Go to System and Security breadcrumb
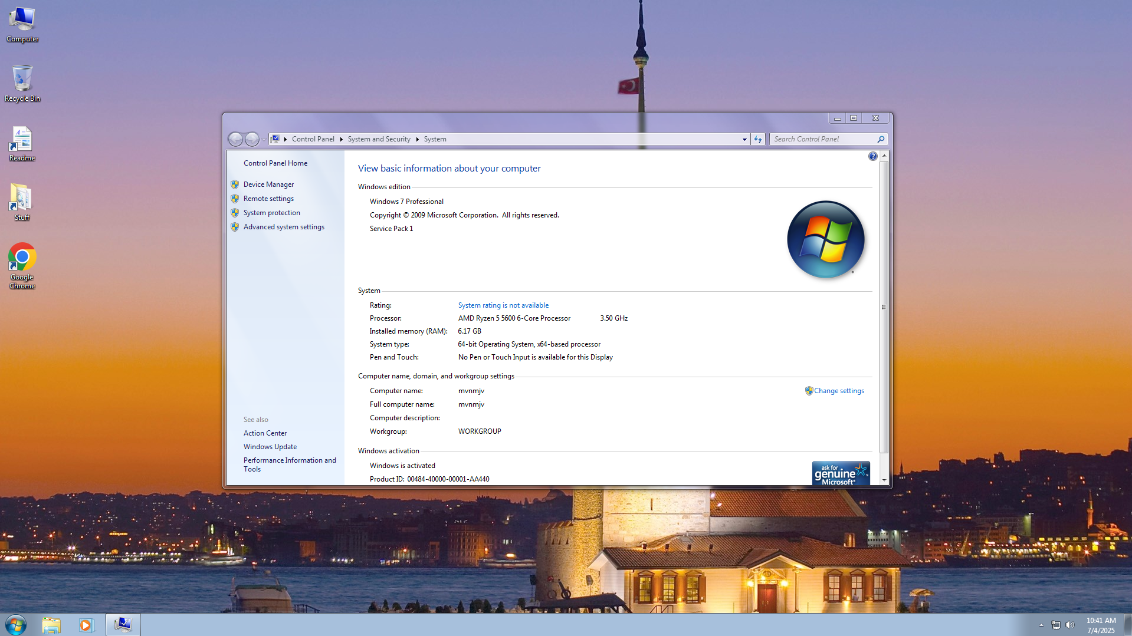Image resolution: width=1132 pixels, height=636 pixels. click(x=379, y=139)
